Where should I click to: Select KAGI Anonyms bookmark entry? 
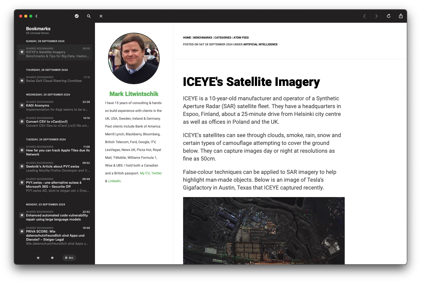tap(55, 106)
